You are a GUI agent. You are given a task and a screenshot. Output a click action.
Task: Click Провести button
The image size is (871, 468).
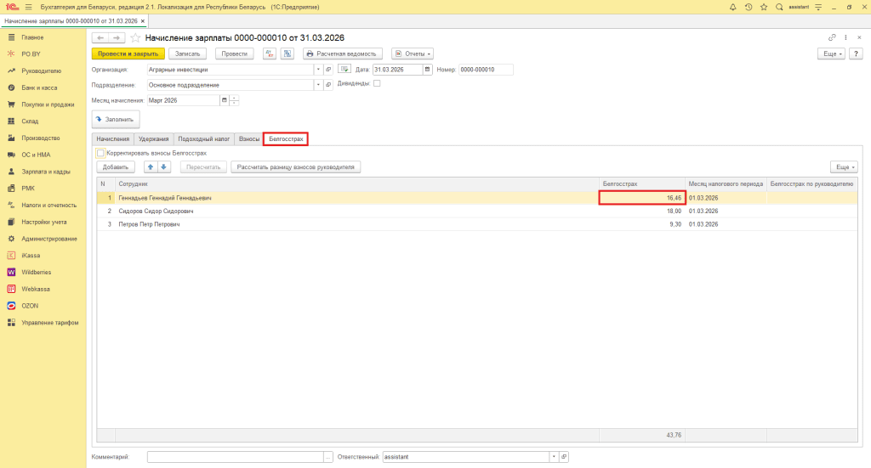[235, 54]
